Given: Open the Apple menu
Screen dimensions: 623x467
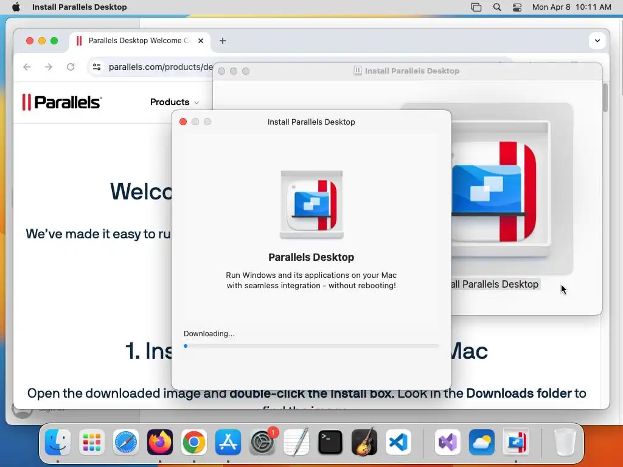Looking at the screenshot, I should click(x=16, y=7).
